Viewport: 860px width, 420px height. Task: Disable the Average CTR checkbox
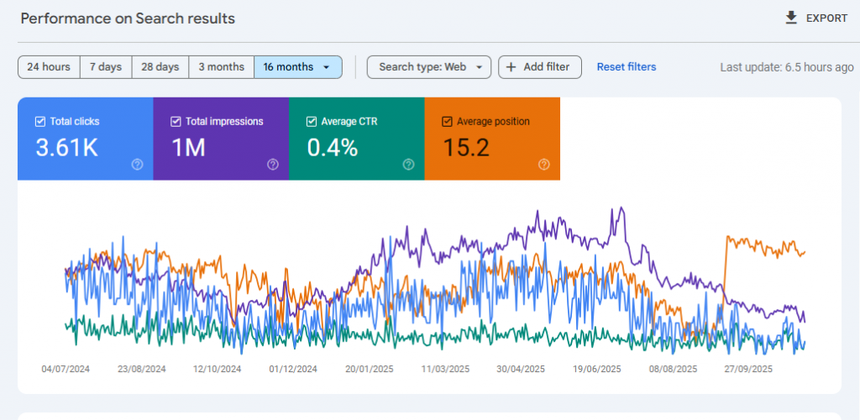pos(311,122)
